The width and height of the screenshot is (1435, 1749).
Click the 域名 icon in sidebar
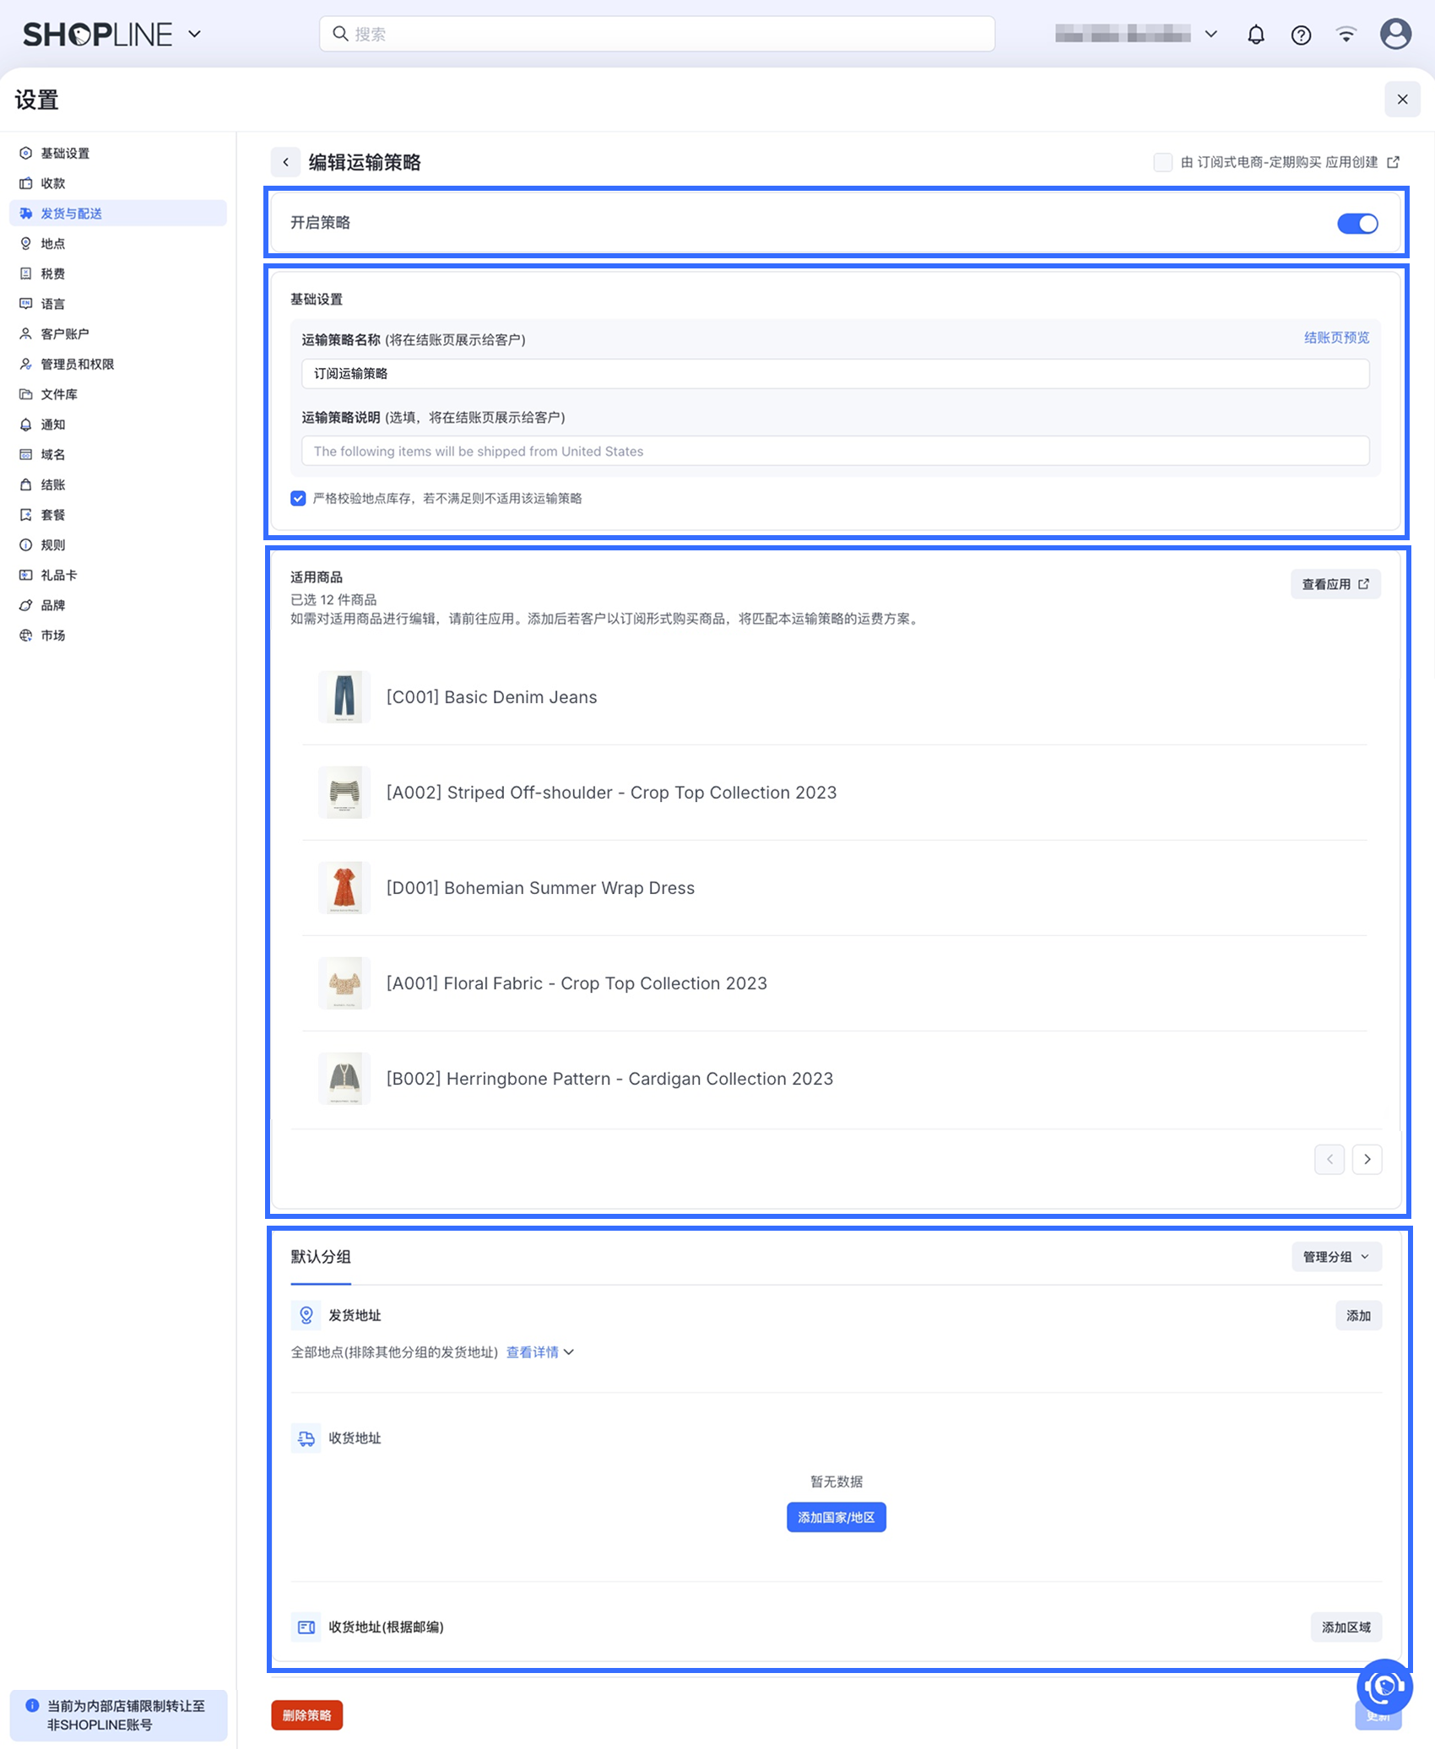[x=26, y=454]
